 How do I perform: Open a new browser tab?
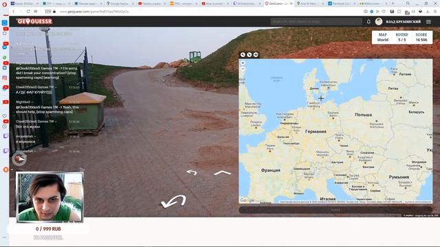pyautogui.click(x=393, y=3)
